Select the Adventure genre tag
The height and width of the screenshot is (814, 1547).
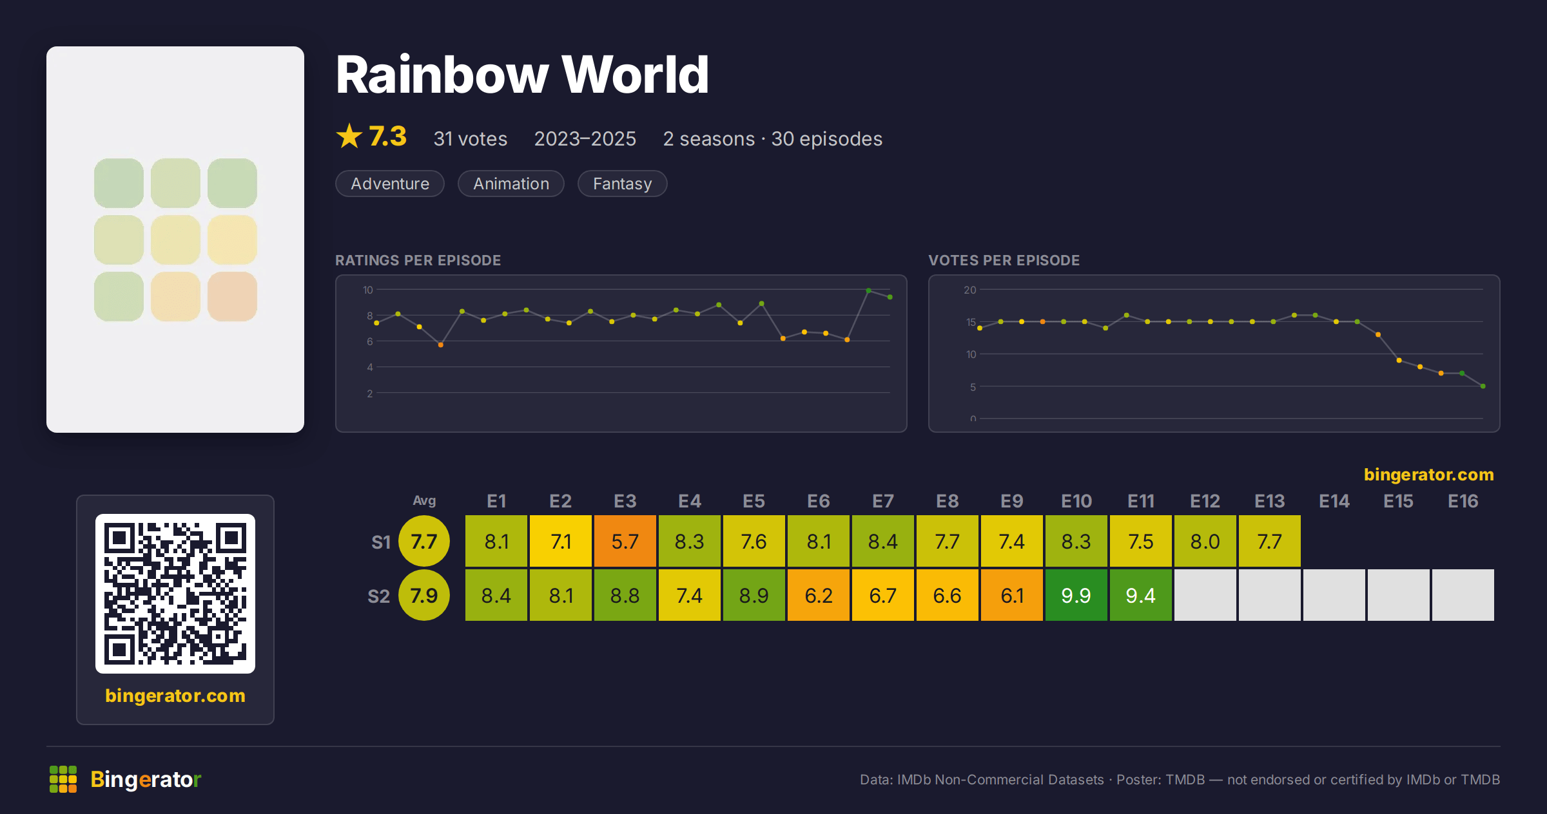point(390,184)
